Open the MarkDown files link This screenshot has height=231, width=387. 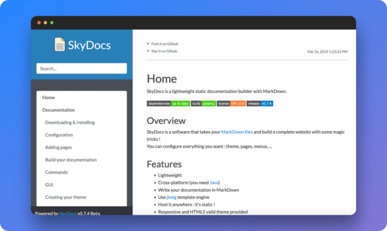237,132
